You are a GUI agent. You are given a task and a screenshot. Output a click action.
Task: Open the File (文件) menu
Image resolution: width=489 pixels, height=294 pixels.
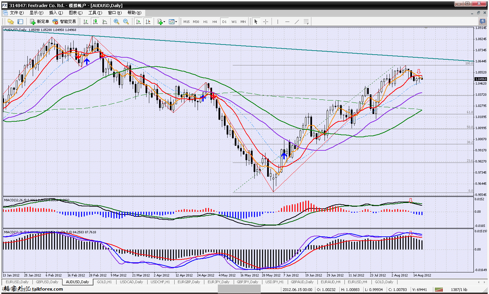[17, 13]
